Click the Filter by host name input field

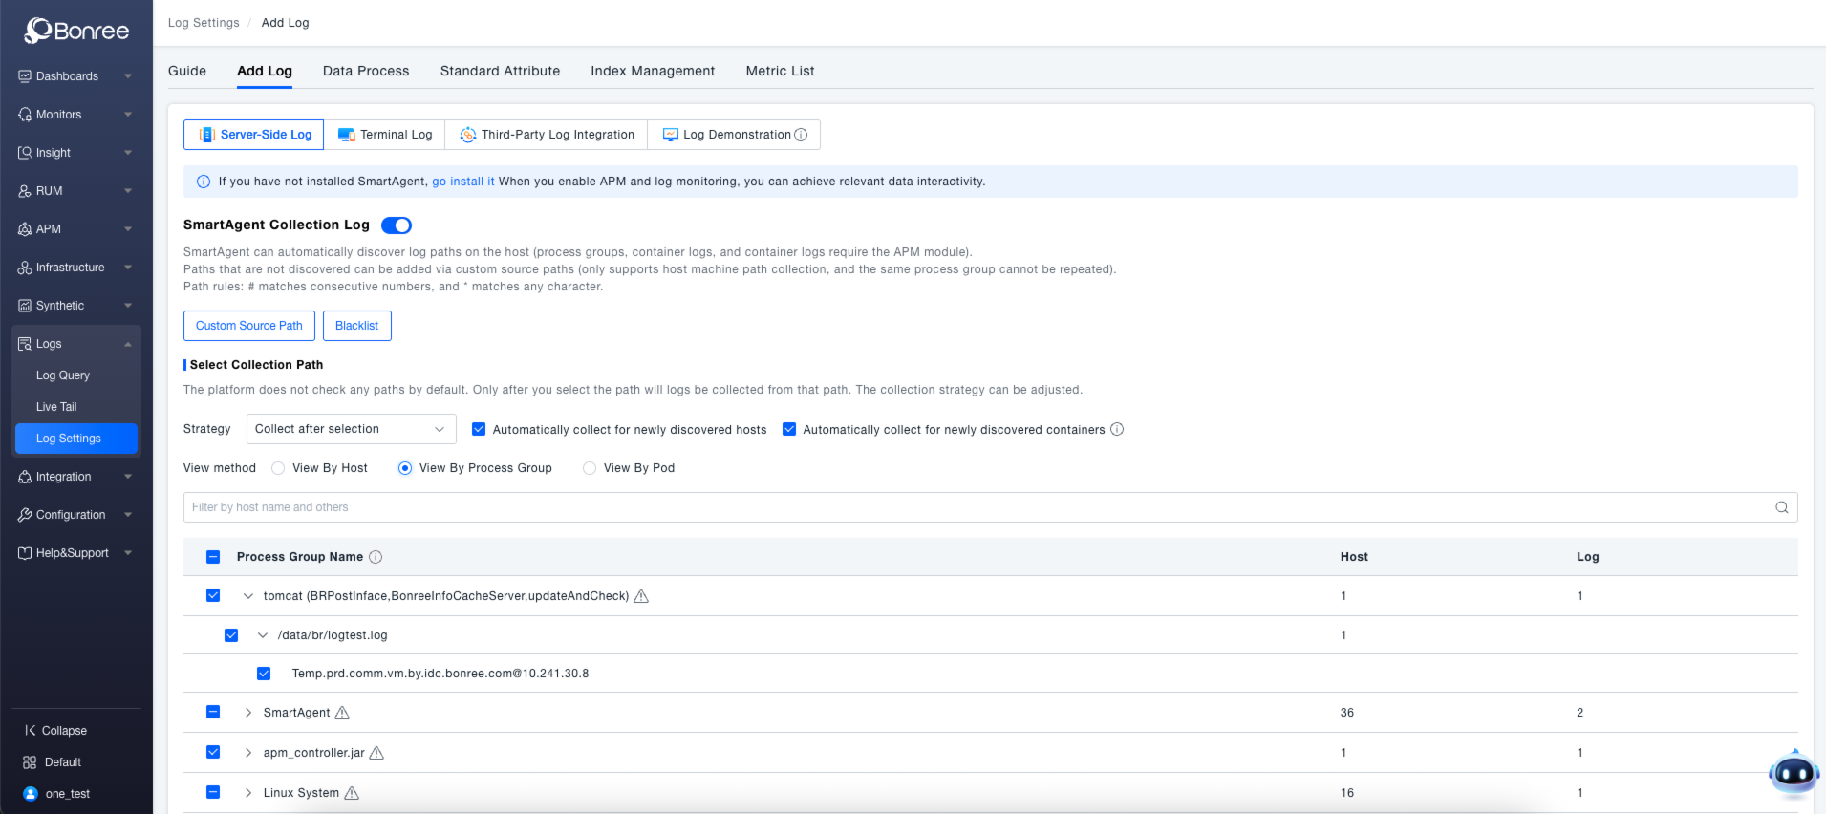(975, 507)
